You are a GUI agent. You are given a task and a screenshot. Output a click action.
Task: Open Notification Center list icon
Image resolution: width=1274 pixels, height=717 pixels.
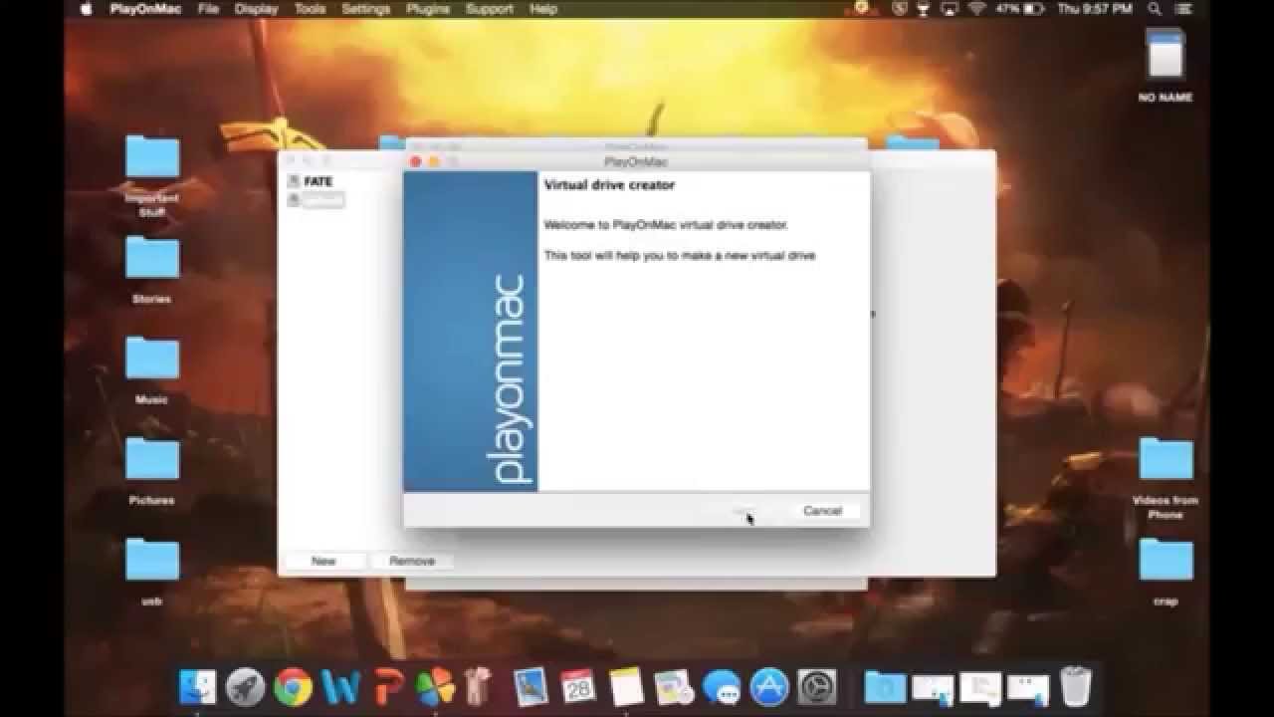pos(1184,9)
